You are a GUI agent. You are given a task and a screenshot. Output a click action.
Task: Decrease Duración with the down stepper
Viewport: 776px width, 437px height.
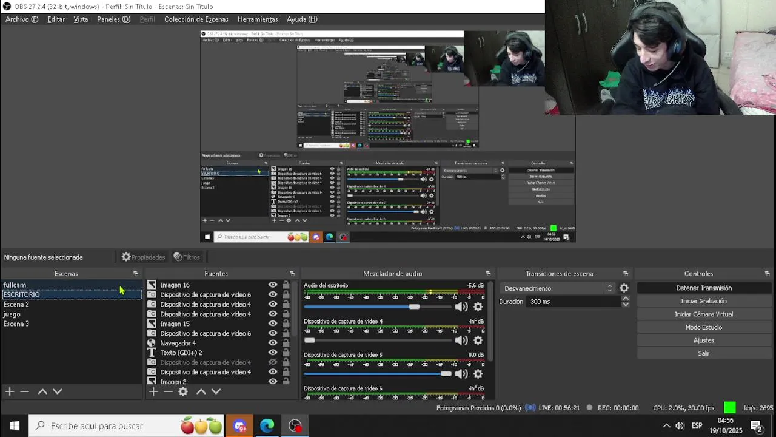(x=626, y=304)
